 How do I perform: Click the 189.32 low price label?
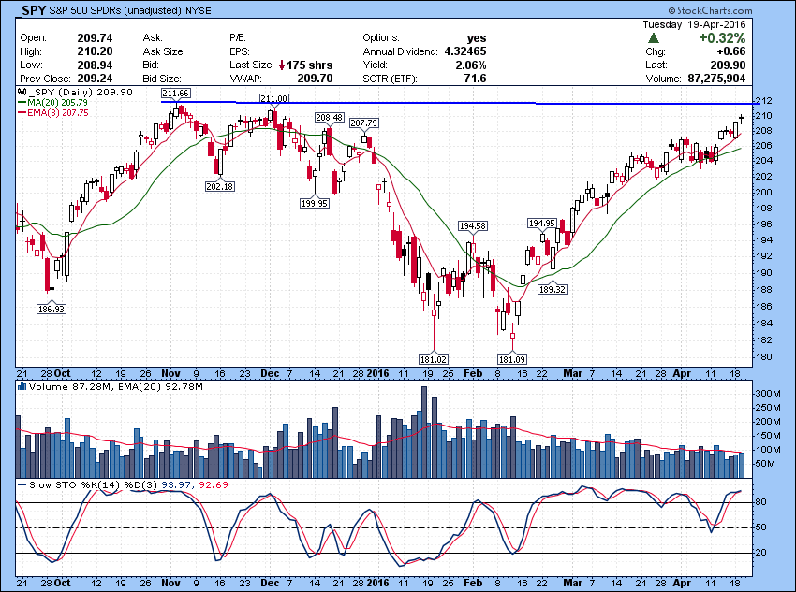[x=553, y=289]
